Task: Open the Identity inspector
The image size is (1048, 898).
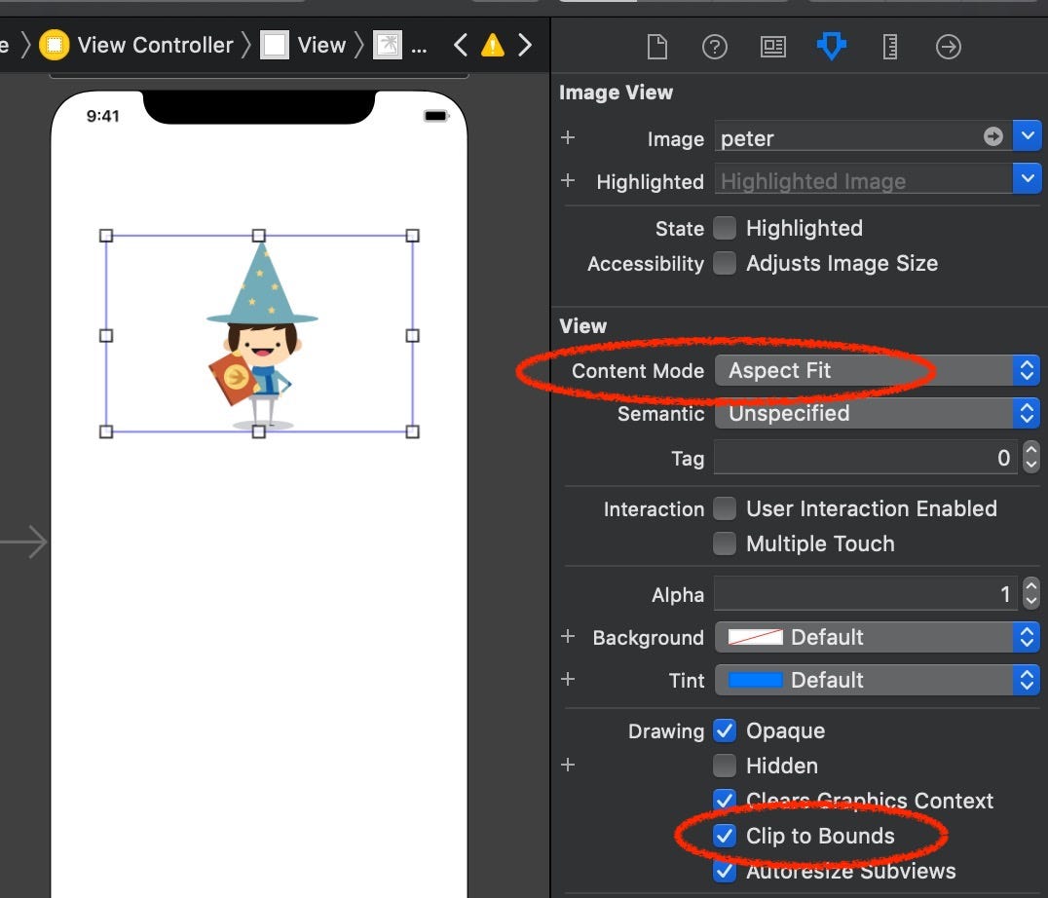Action: [772, 46]
